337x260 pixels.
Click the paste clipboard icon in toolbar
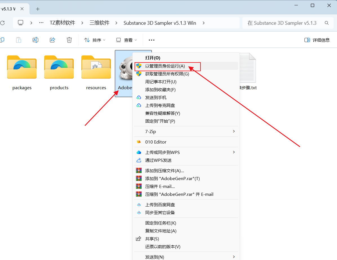(x=19, y=40)
